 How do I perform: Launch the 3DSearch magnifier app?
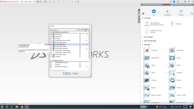(172, 73)
